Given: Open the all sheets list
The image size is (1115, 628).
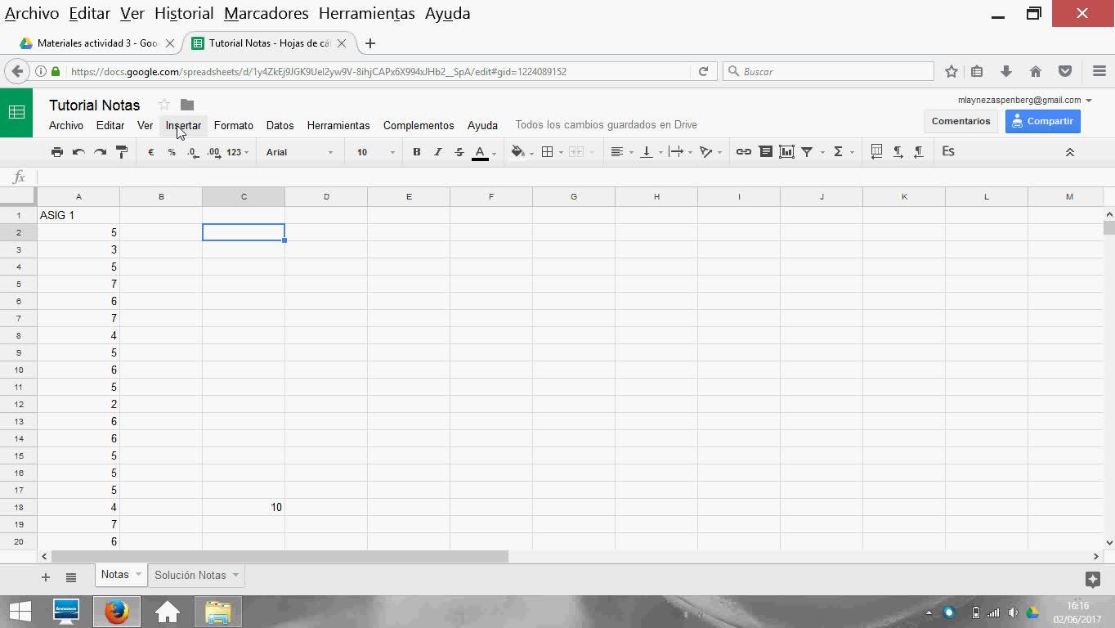Looking at the screenshot, I should (71, 577).
